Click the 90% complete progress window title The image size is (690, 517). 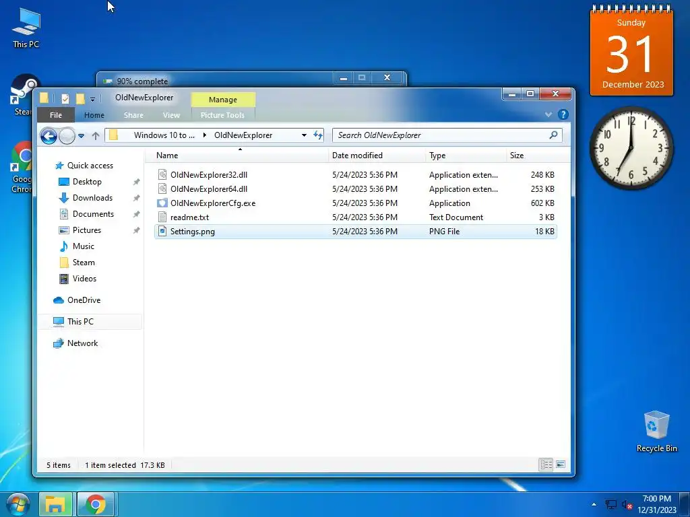click(142, 81)
